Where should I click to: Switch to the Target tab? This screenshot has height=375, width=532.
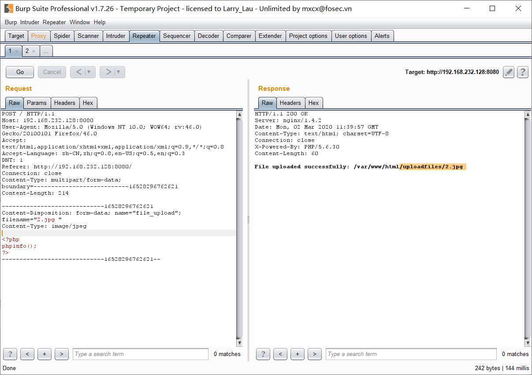pyautogui.click(x=16, y=36)
